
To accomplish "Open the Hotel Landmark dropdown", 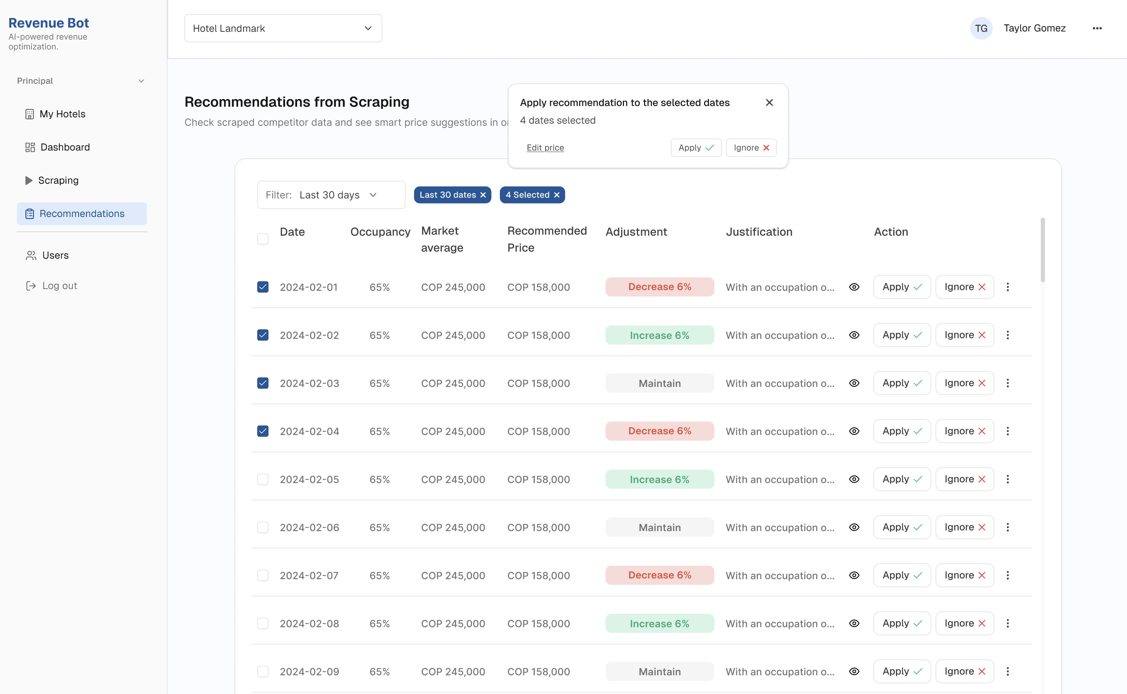I will coord(283,29).
